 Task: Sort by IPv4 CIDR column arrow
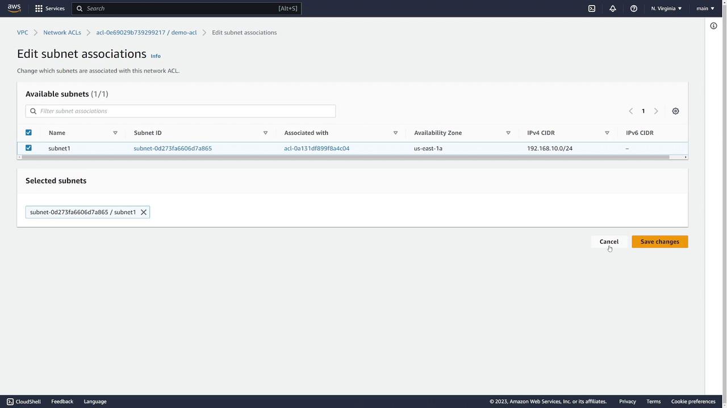[x=607, y=133]
